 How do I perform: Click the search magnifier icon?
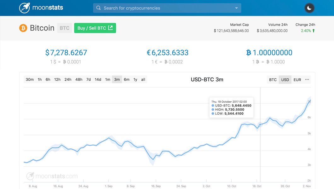pos(98,8)
